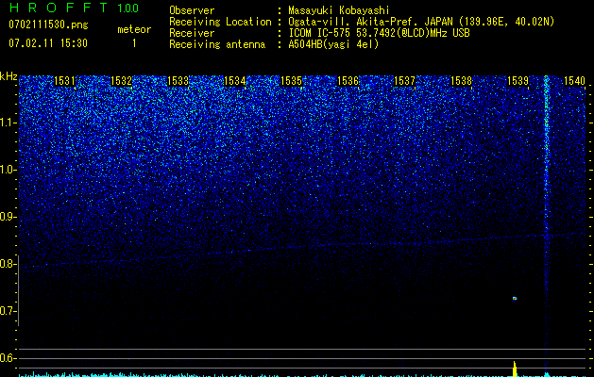The height and width of the screenshot is (377, 594).
Task: Click the 1533 time marker
Action: (178, 81)
